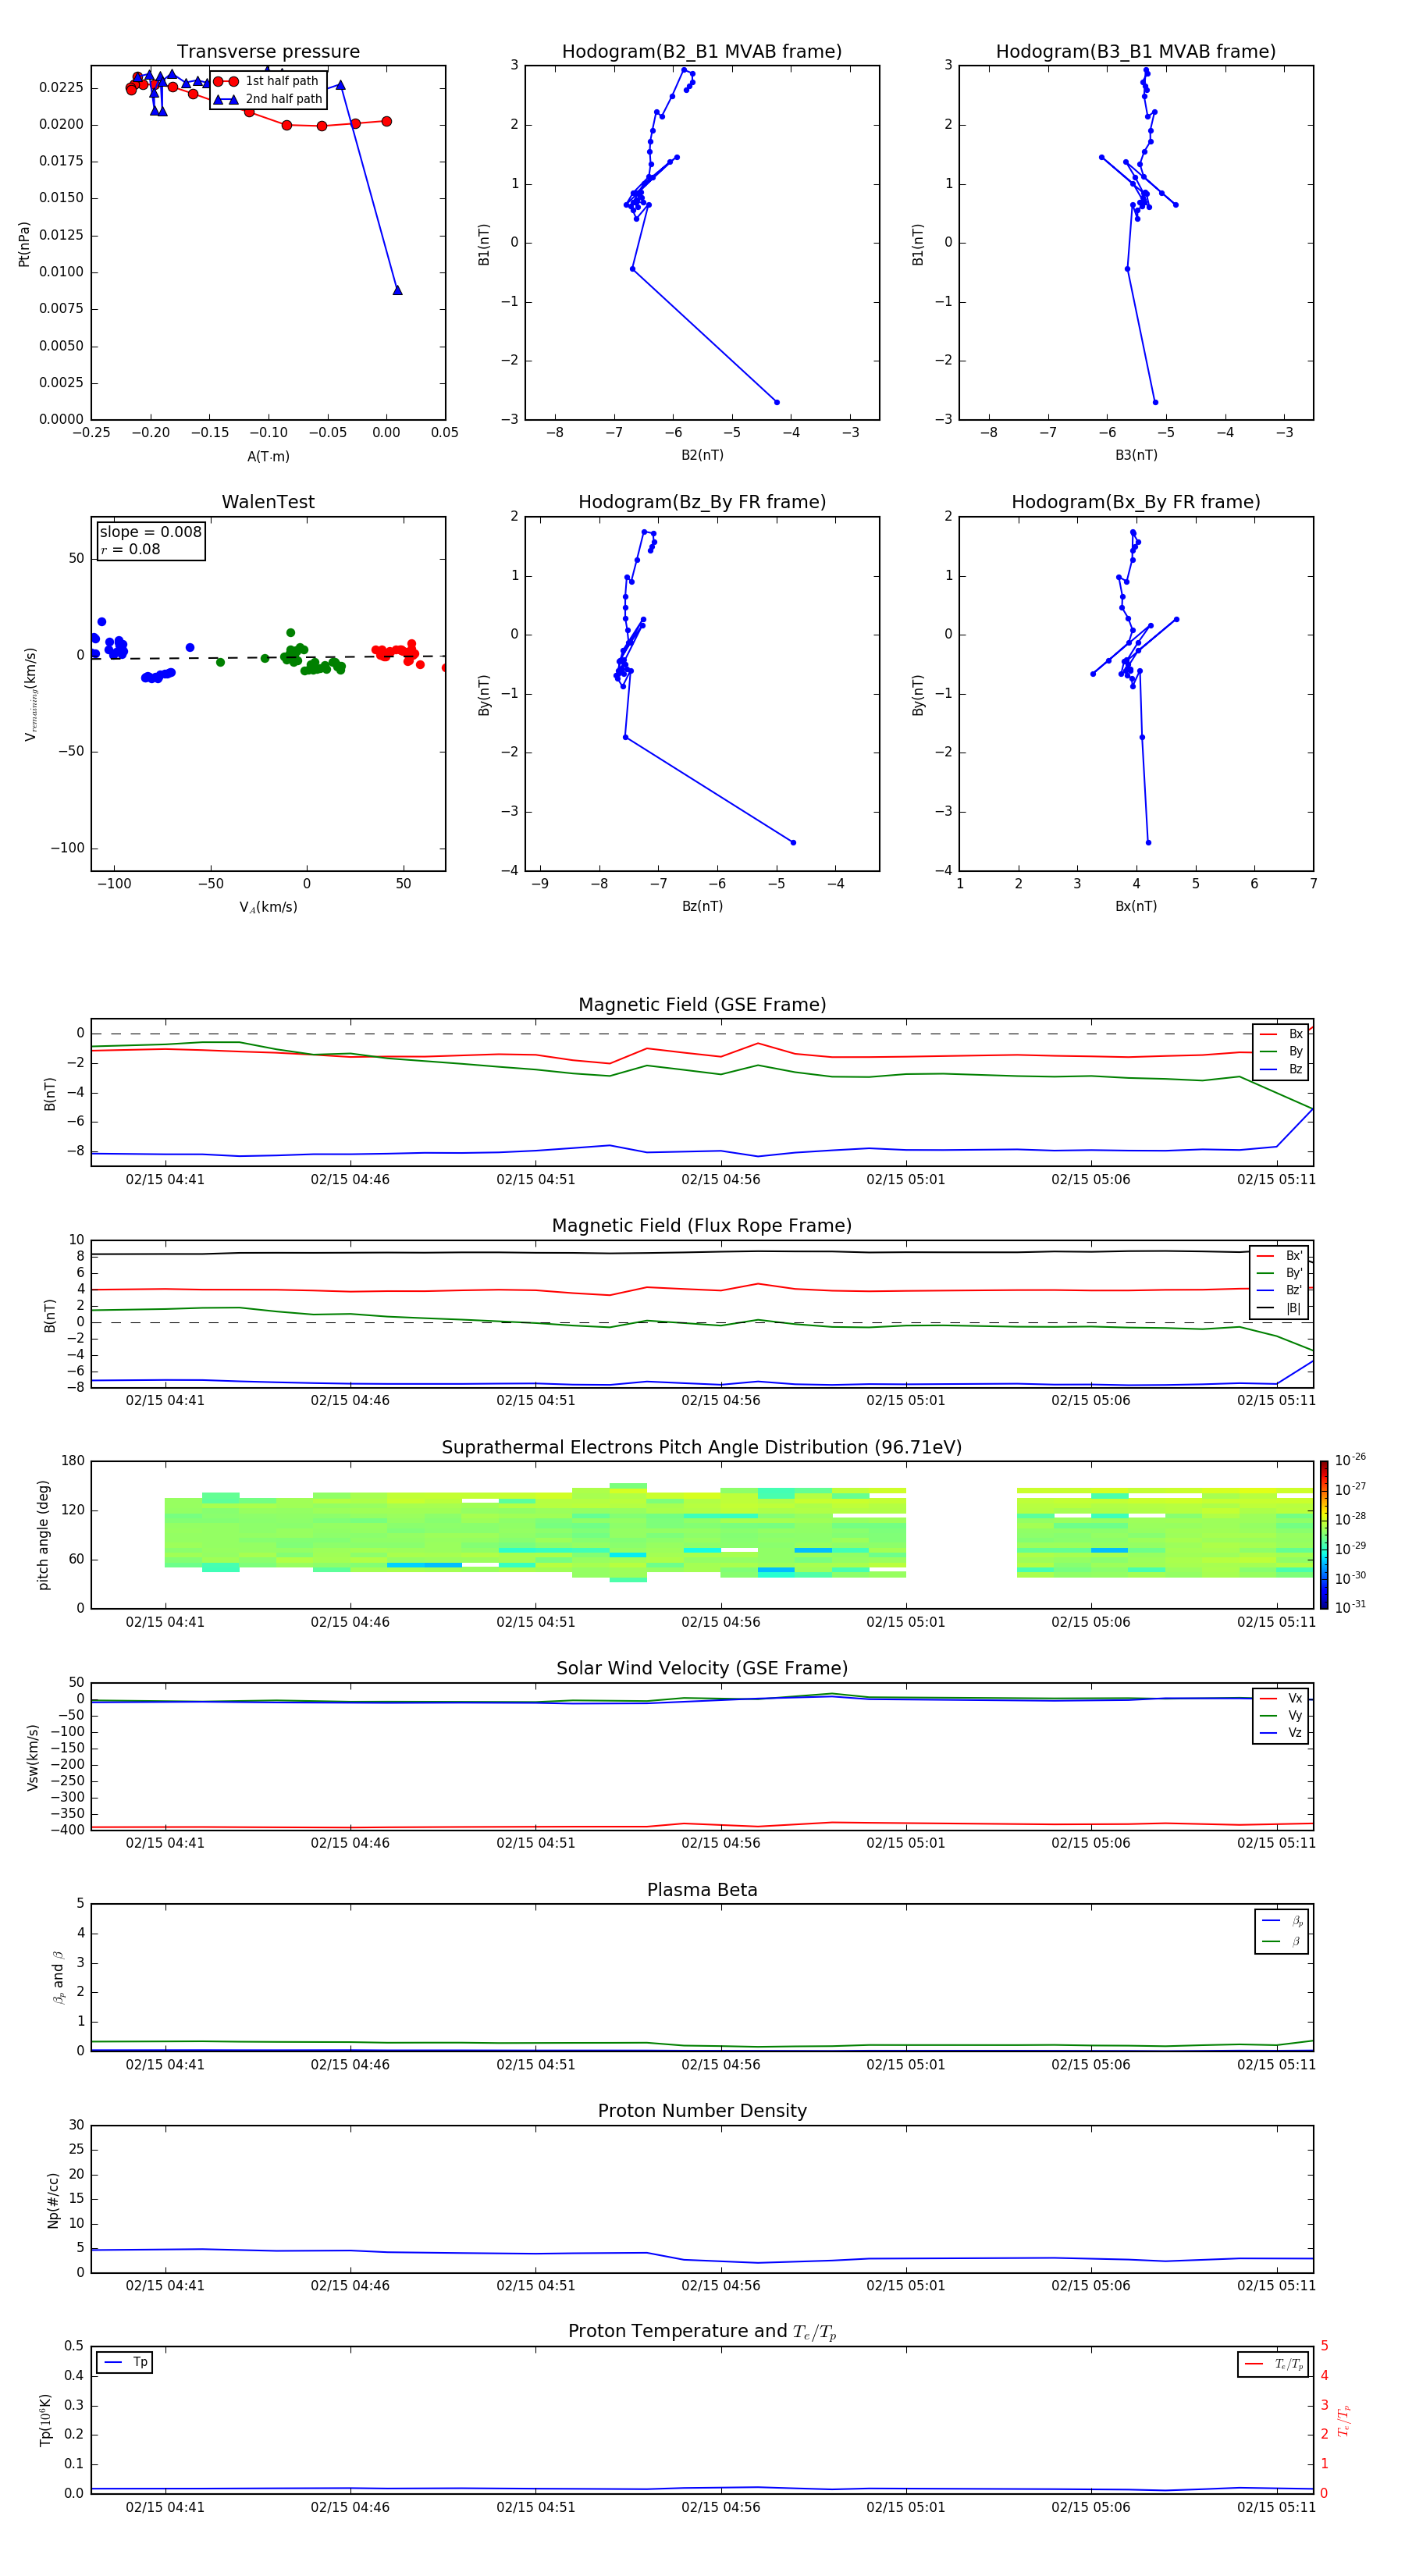This screenshot has width=1405, height=2576.
Task: Click the By legend entry in GSE magnetic field
Action: [x=1281, y=1052]
